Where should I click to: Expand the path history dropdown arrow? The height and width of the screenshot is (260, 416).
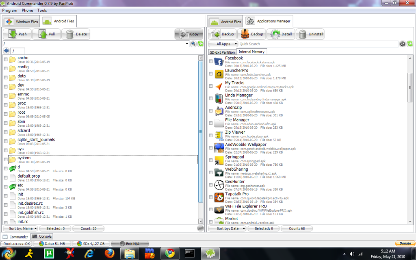point(187,44)
